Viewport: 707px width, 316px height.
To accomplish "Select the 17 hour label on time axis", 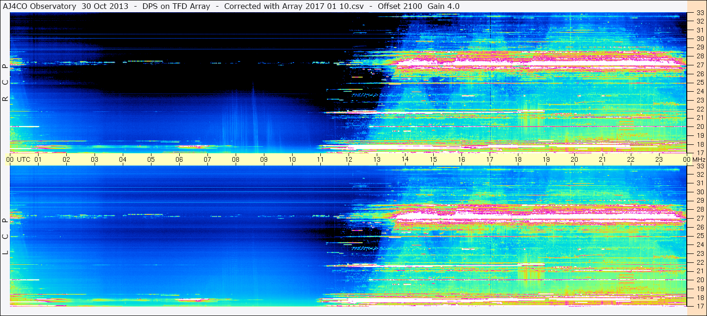I will pos(490,159).
